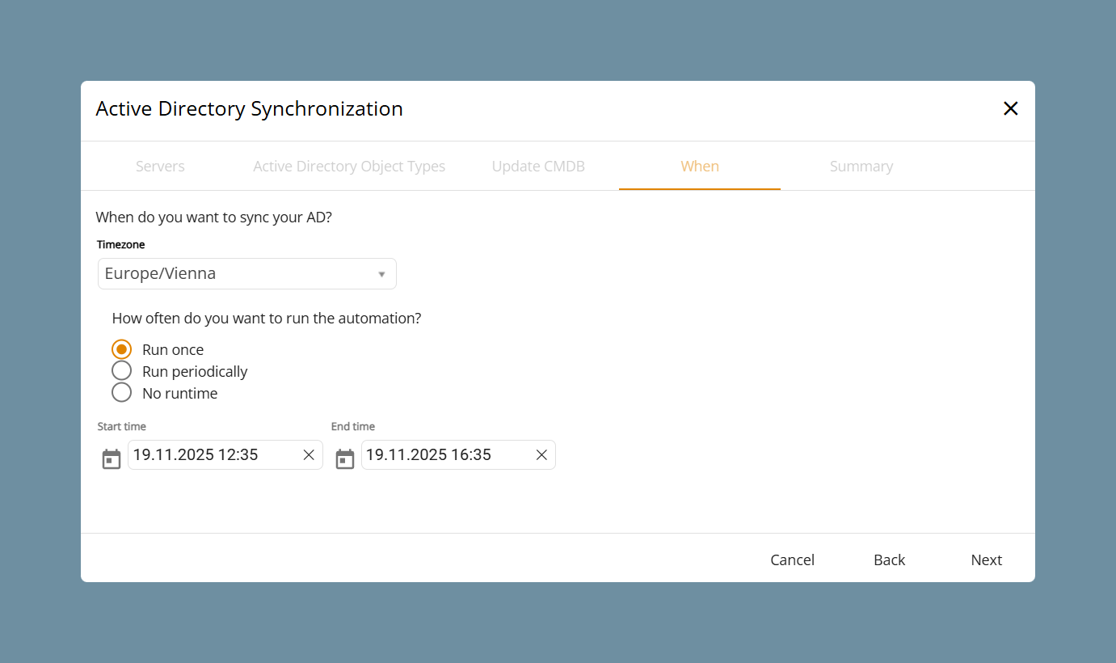Go to Active Directory Object Types tab
This screenshot has height=663, width=1116.
(349, 167)
